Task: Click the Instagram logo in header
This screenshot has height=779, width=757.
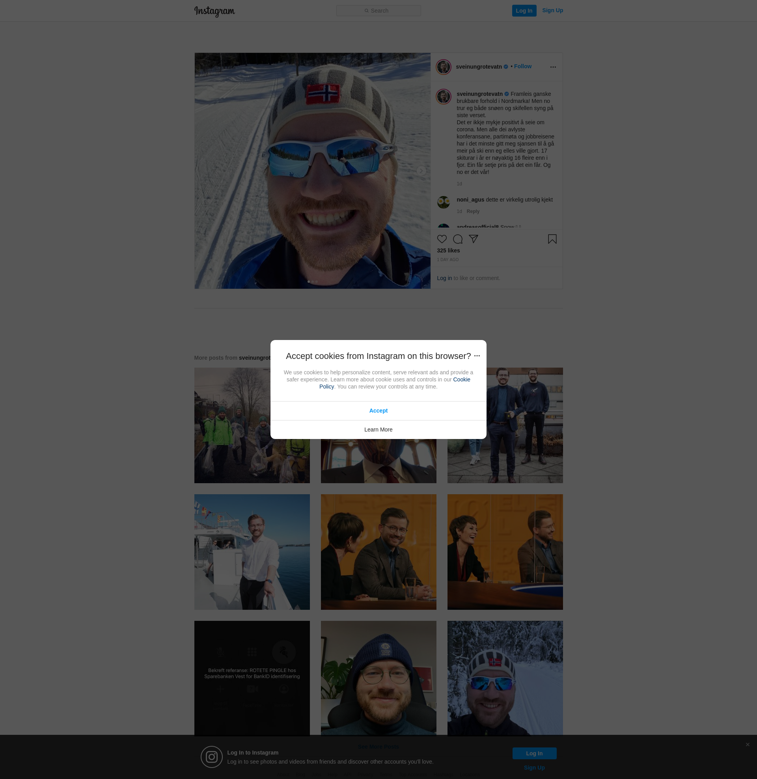Action: (x=214, y=11)
